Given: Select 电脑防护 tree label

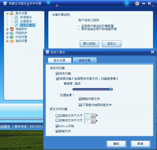Looking at the screenshot, I should click(x=21, y=29).
